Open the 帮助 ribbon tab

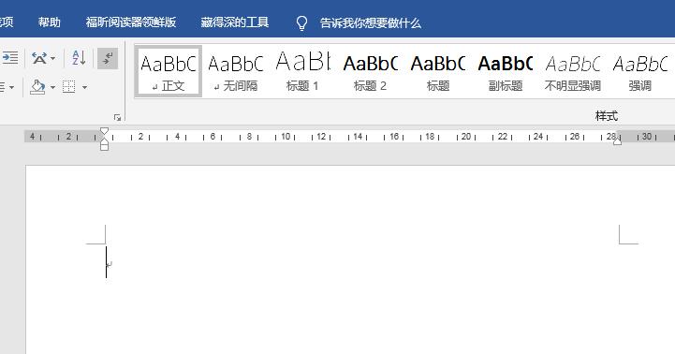pyautogui.click(x=49, y=22)
